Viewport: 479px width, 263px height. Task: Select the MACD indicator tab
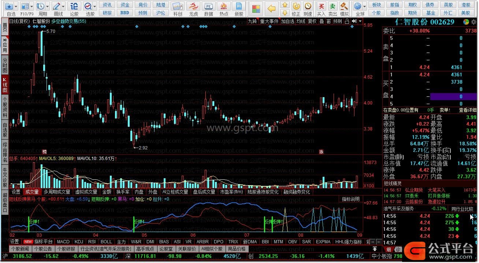tap(63, 242)
